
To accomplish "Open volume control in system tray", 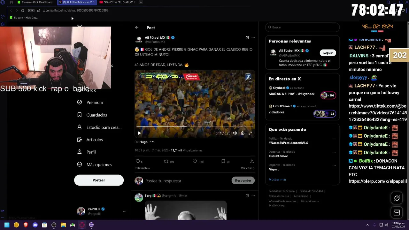I will click(x=386, y=225).
